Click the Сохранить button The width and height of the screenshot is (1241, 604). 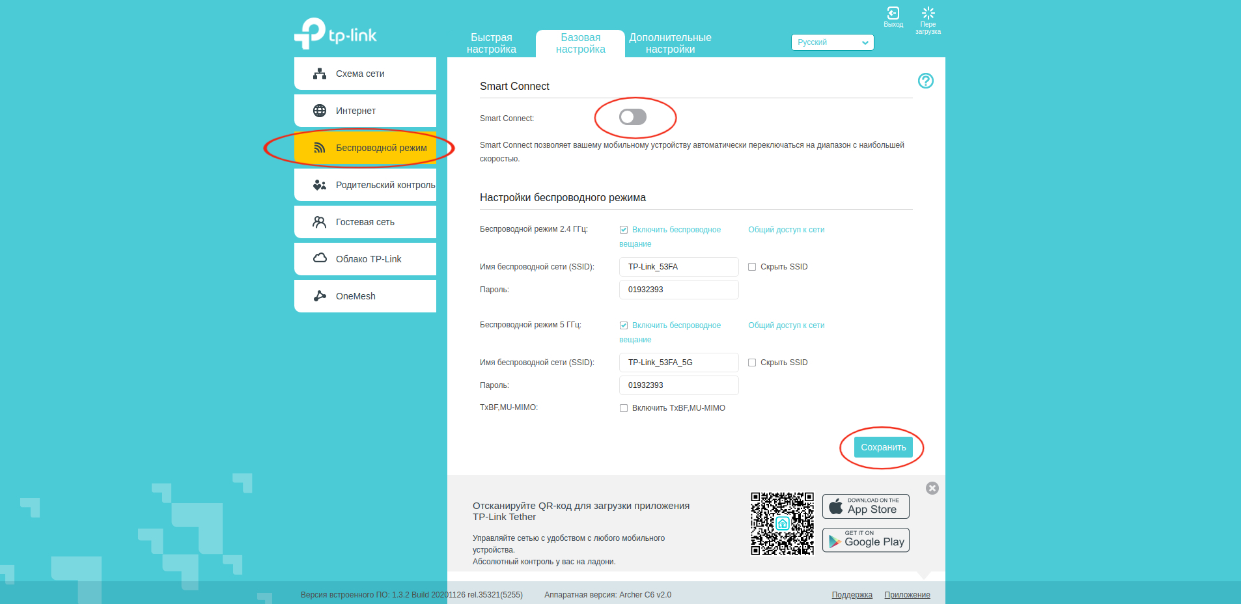(x=884, y=447)
